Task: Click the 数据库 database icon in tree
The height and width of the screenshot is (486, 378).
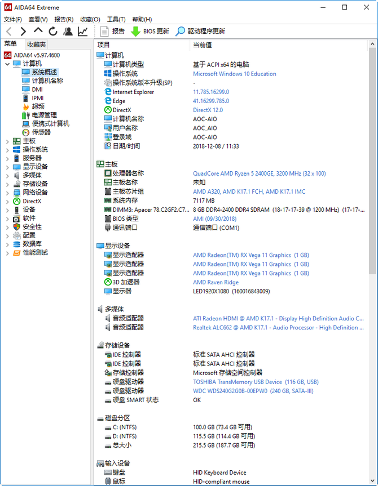Action: click(x=17, y=244)
